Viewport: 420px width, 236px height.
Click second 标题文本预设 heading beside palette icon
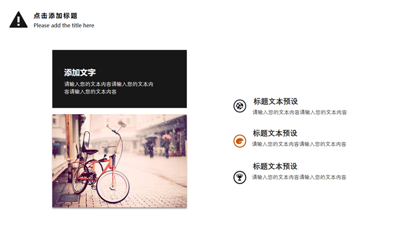(x=275, y=133)
